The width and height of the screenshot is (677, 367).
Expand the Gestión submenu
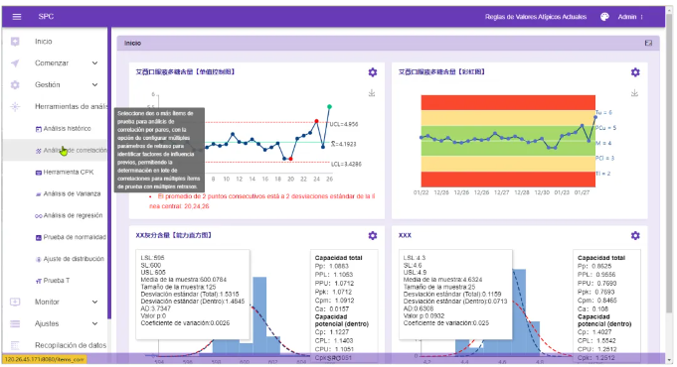95,85
